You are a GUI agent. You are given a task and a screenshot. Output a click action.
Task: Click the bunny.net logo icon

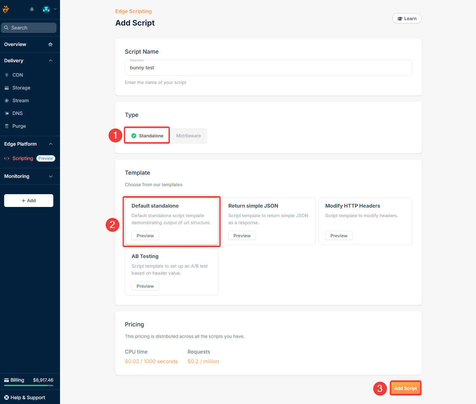6,9
